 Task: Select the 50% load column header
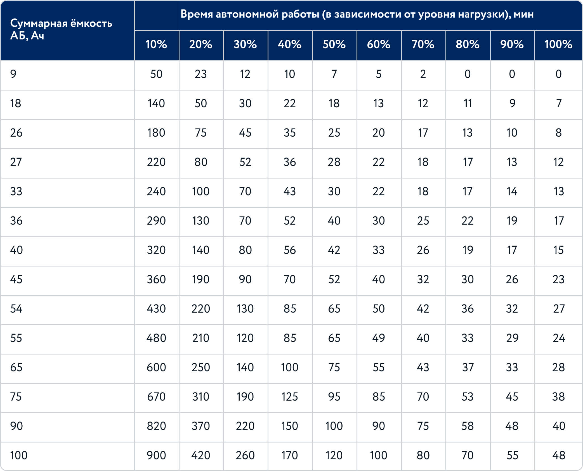tap(334, 44)
